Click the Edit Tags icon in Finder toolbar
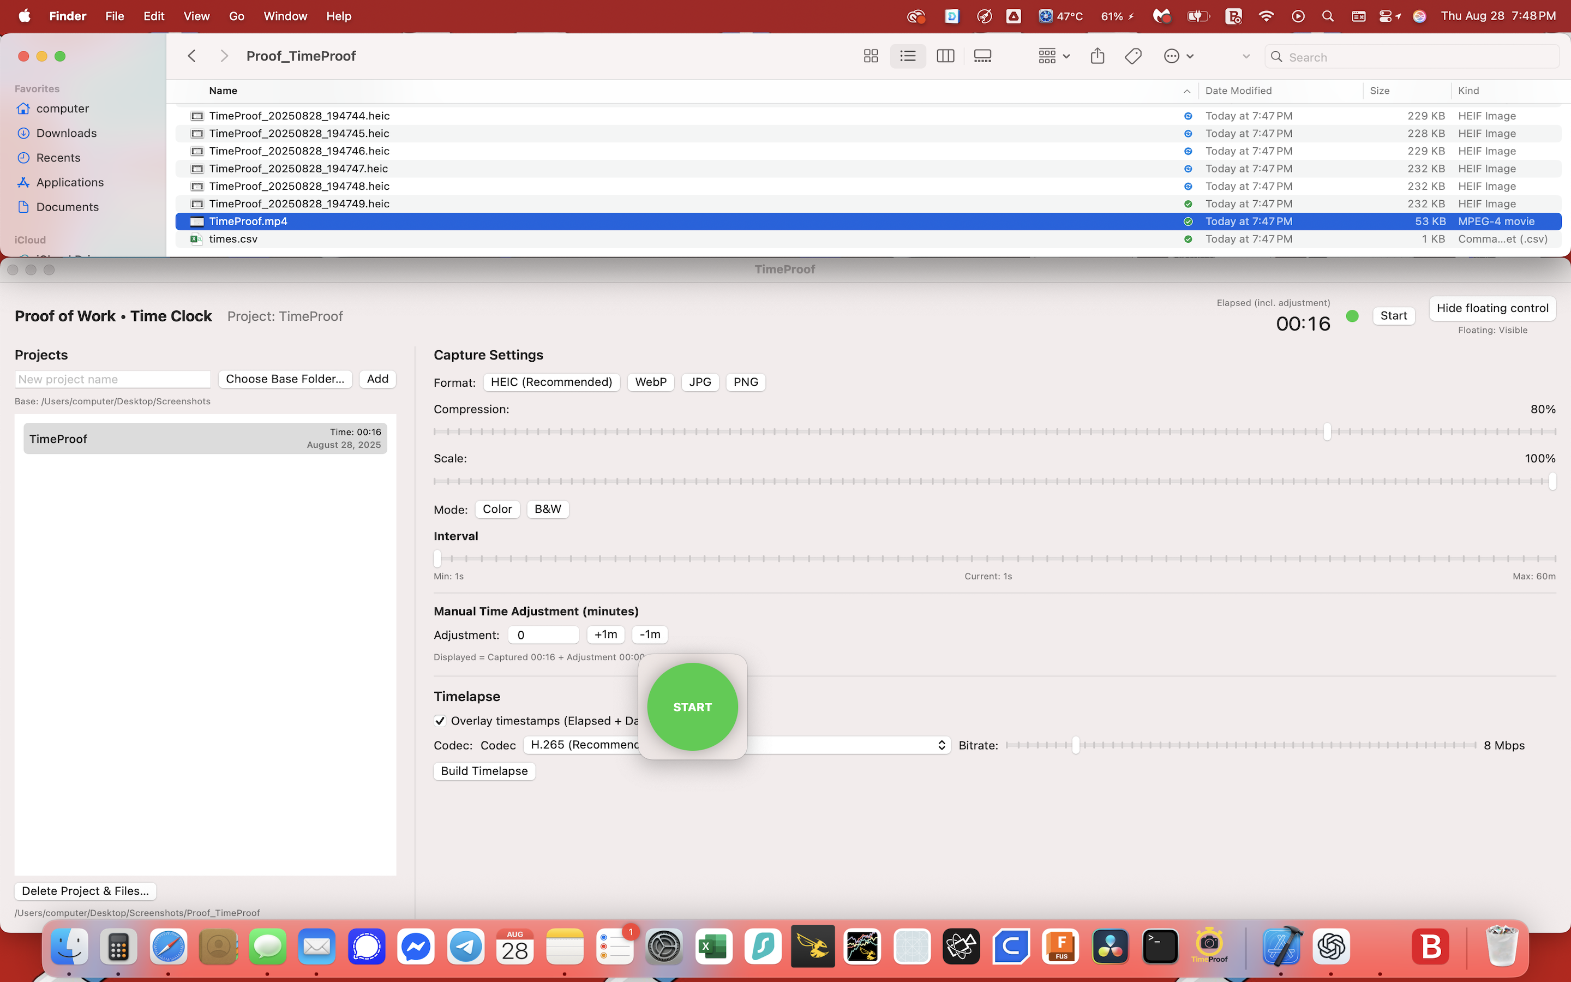Screen dimensions: 1571x982 tap(1134, 57)
